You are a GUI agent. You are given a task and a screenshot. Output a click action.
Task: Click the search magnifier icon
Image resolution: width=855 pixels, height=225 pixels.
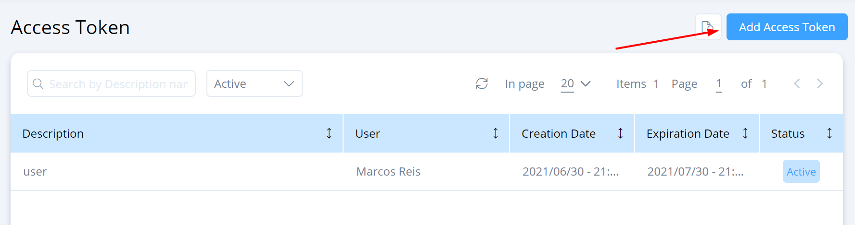(38, 84)
